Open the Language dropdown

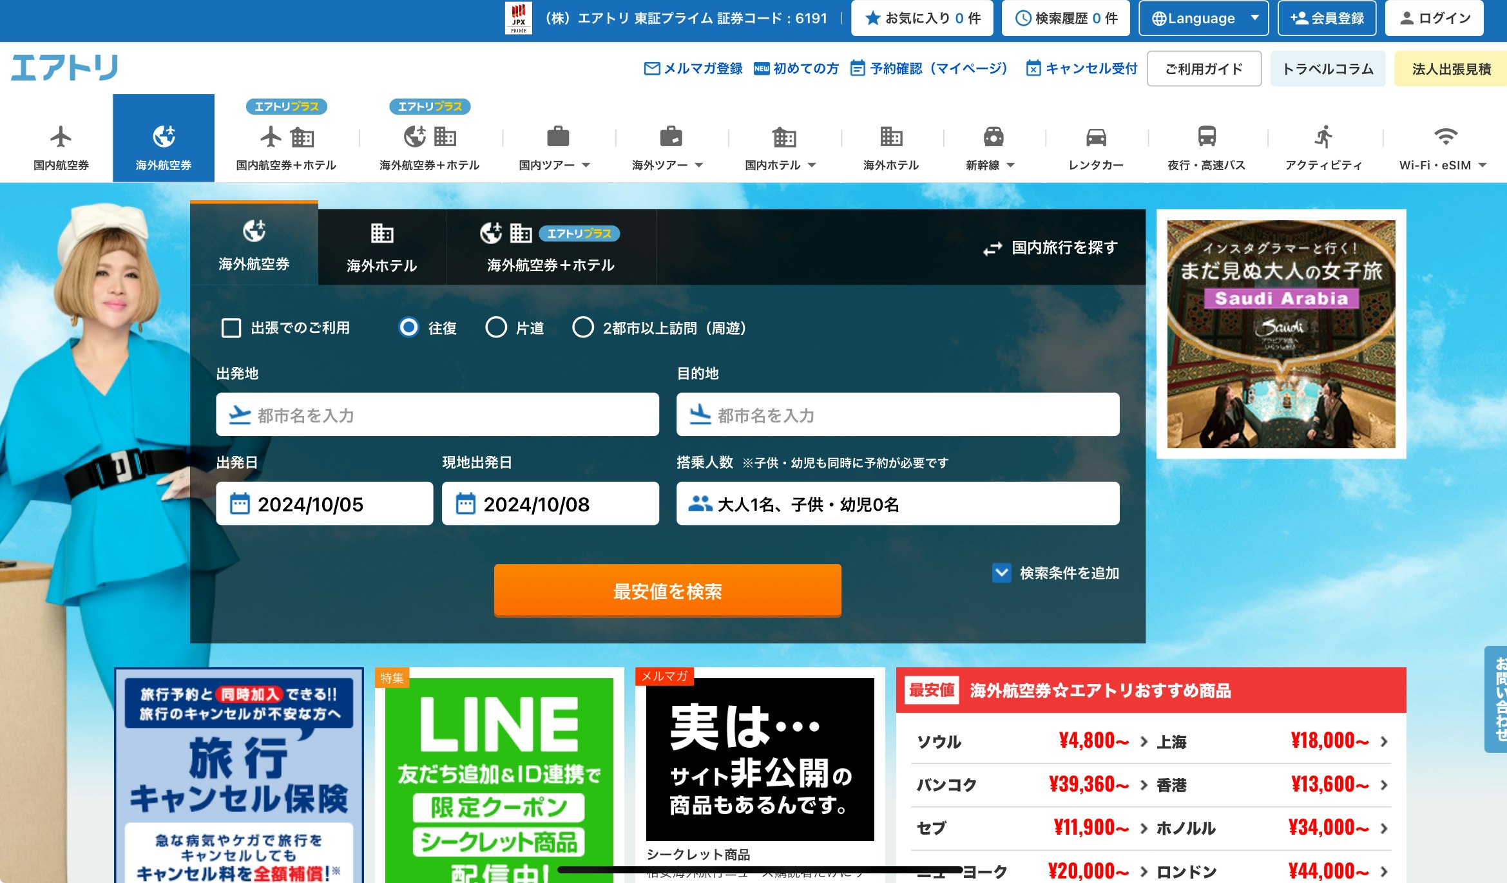tap(1204, 18)
